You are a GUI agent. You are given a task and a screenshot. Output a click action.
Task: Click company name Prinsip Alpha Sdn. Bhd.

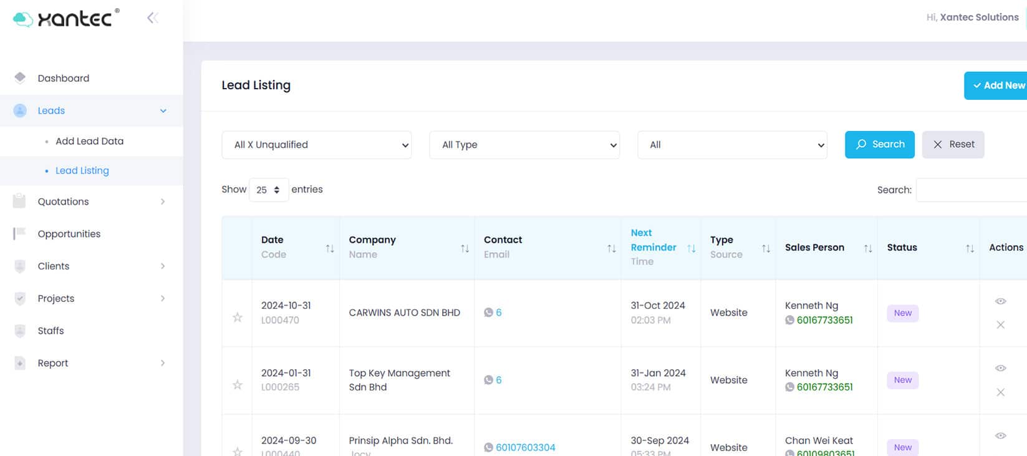(400, 440)
